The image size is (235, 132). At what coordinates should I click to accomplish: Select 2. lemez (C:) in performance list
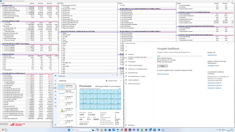coord(67,110)
